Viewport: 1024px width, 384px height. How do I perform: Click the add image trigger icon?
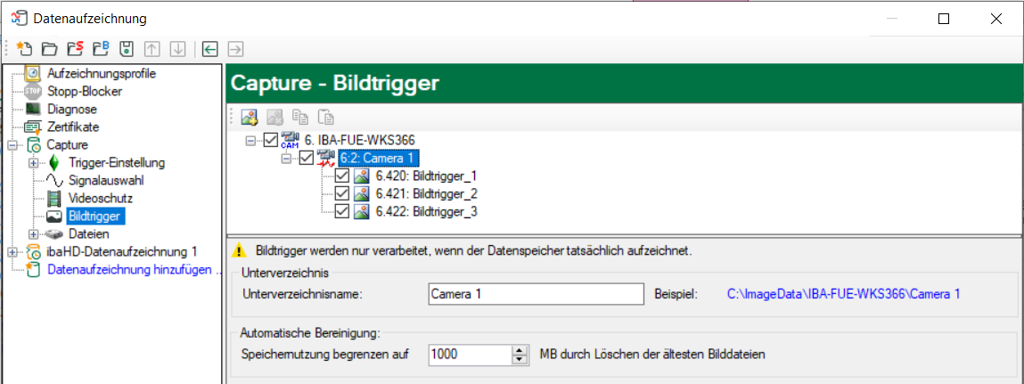coord(249,118)
